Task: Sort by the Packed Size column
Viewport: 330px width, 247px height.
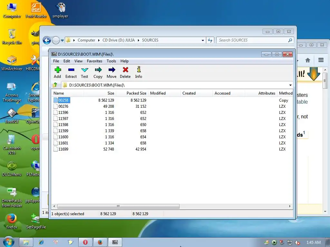Action: (132, 93)
